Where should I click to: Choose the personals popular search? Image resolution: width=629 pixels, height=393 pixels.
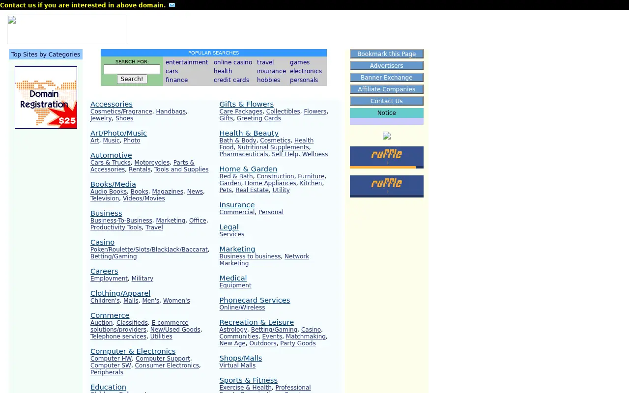tap(304, 80)
